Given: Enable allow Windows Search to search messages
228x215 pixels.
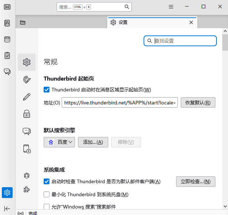Looking at the screenshot, I should (x=47, y=207).
